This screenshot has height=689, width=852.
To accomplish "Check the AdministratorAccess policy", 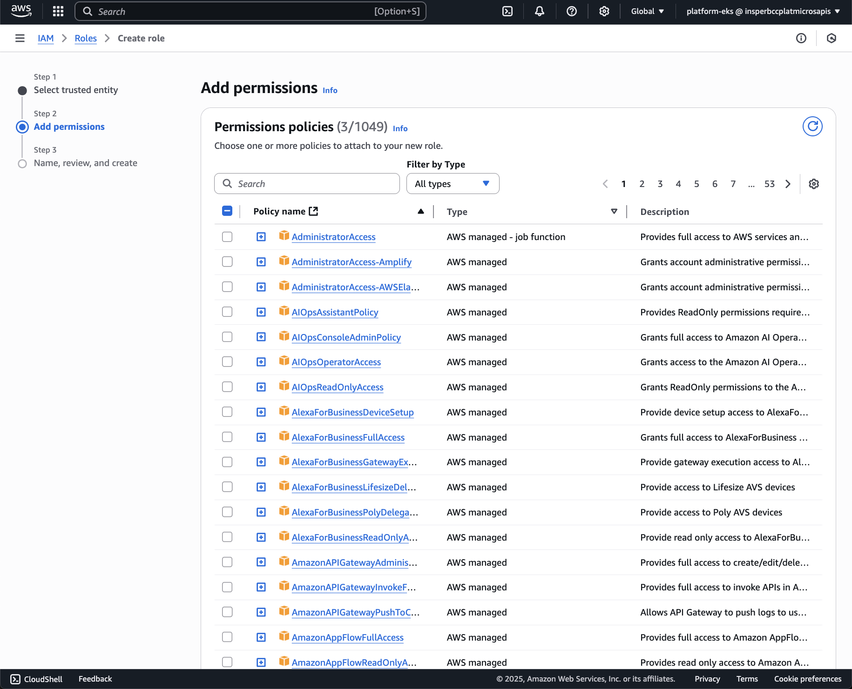I will tap(227, 237).
